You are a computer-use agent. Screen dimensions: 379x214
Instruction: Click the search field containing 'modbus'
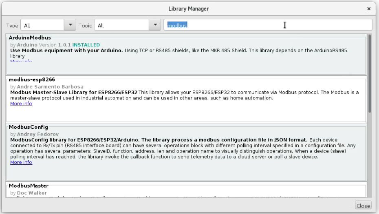(x=267, y=25)
